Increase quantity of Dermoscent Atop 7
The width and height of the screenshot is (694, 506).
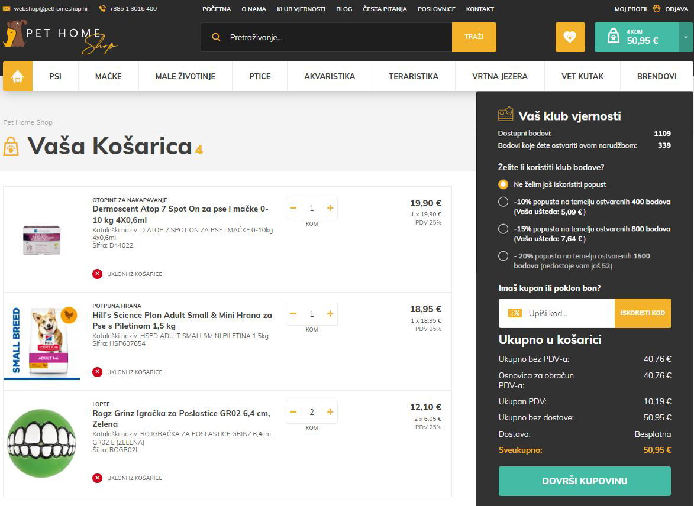(x=330, y=208)
